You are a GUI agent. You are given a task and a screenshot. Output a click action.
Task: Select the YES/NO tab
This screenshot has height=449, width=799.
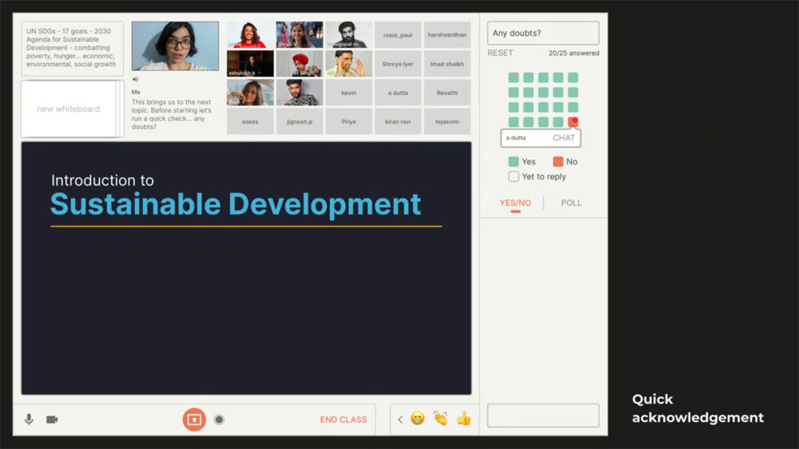(515, 203)
